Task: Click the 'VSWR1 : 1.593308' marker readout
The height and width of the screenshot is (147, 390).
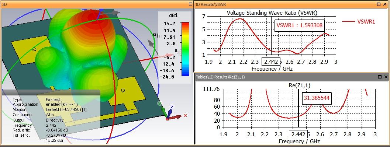Action: (300, 25)
